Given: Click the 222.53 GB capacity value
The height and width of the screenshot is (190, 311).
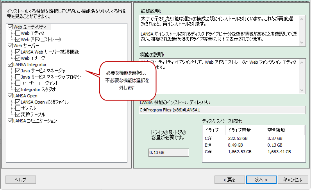Looking at the screenshot, I should point(238,138).
